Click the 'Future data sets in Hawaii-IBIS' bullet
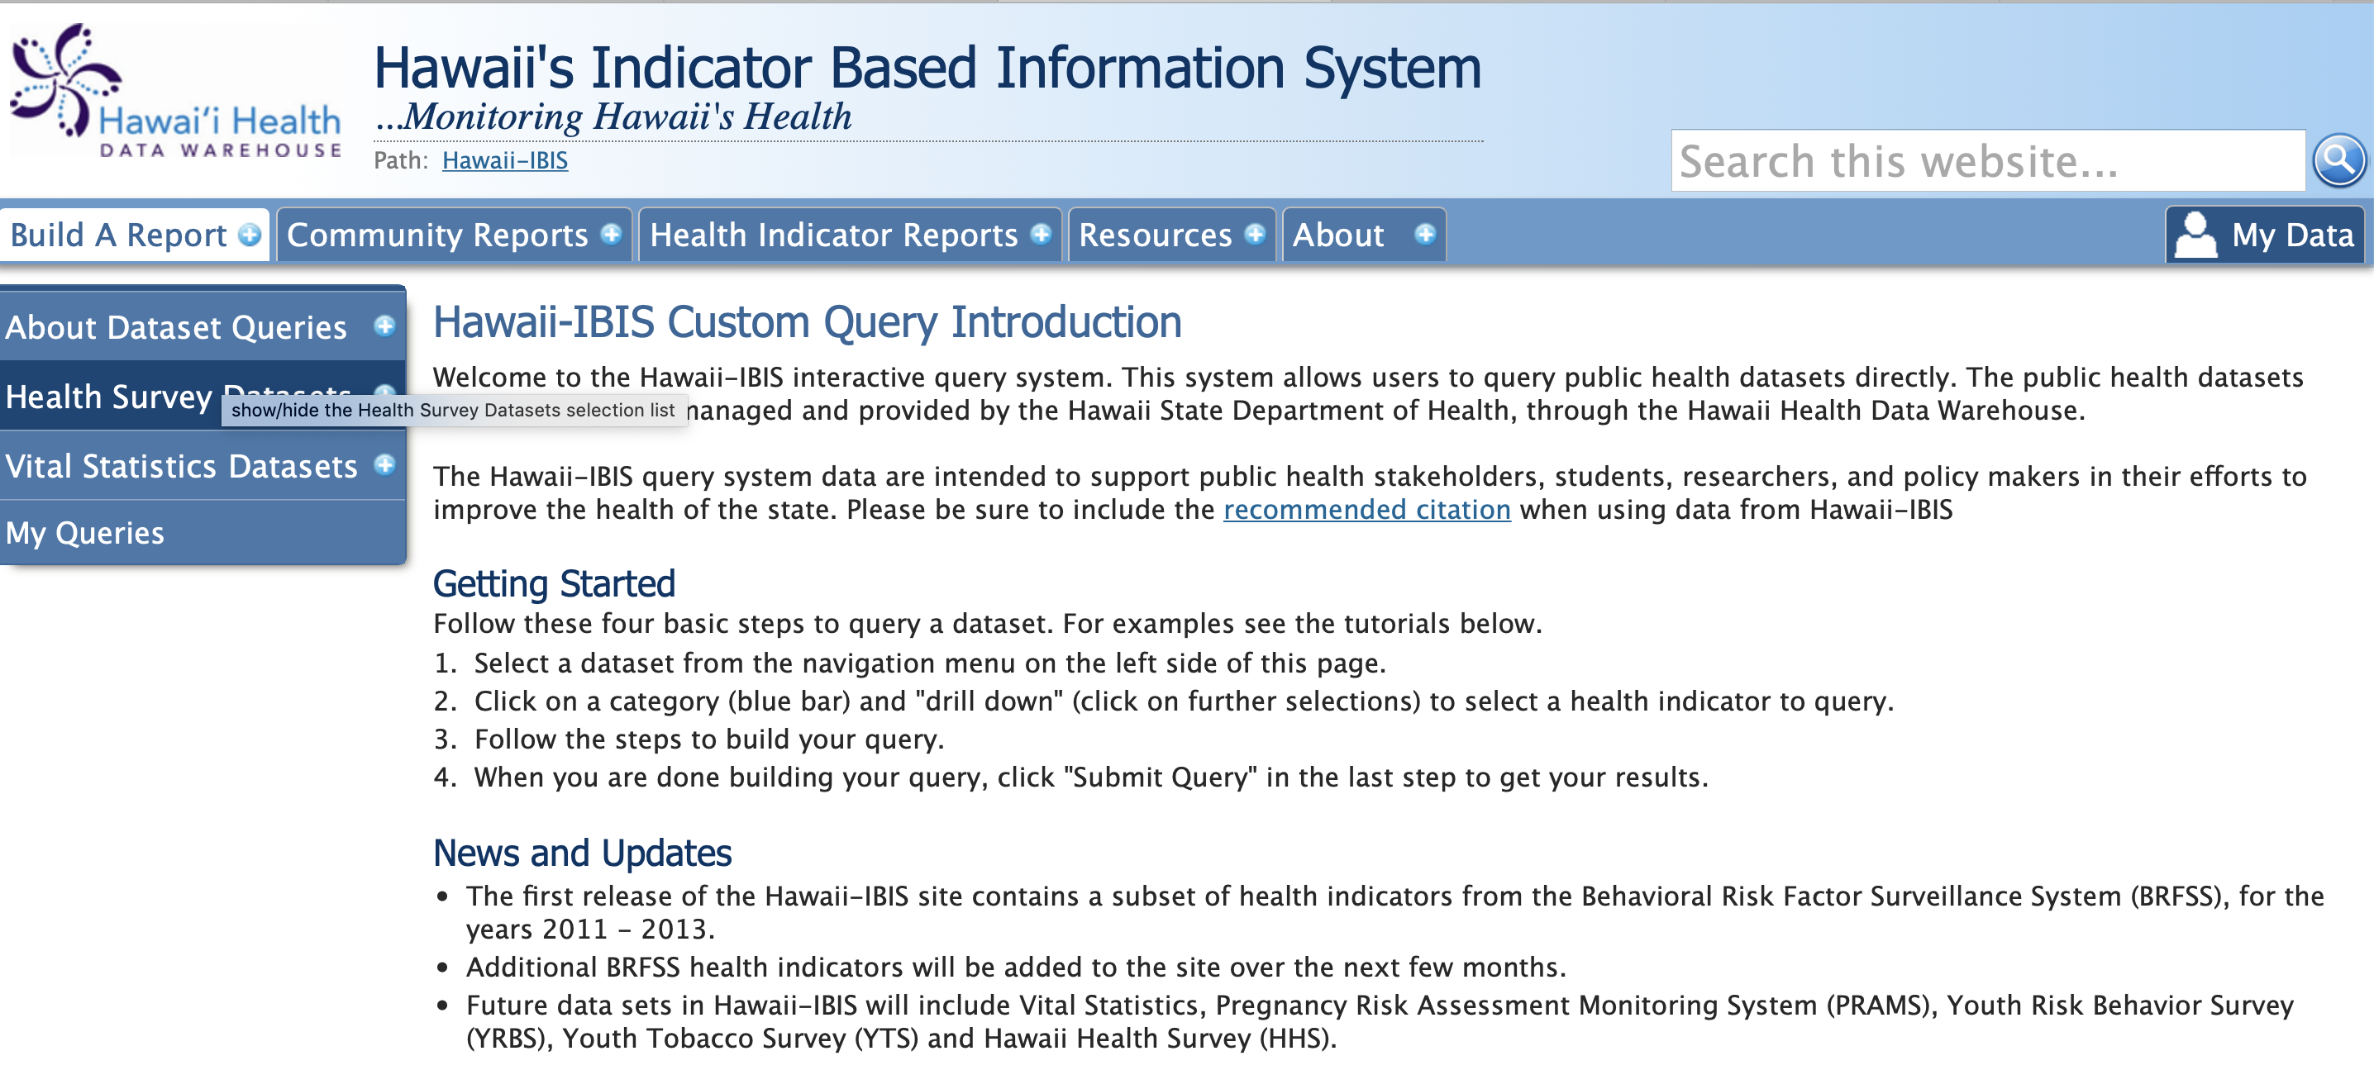 click(1380, 1020)
